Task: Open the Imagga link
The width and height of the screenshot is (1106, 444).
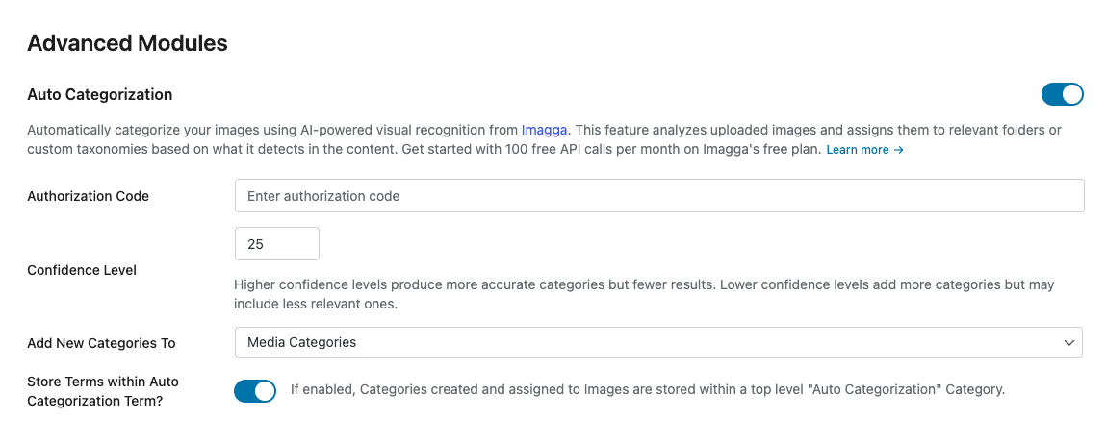Action: 545,129
